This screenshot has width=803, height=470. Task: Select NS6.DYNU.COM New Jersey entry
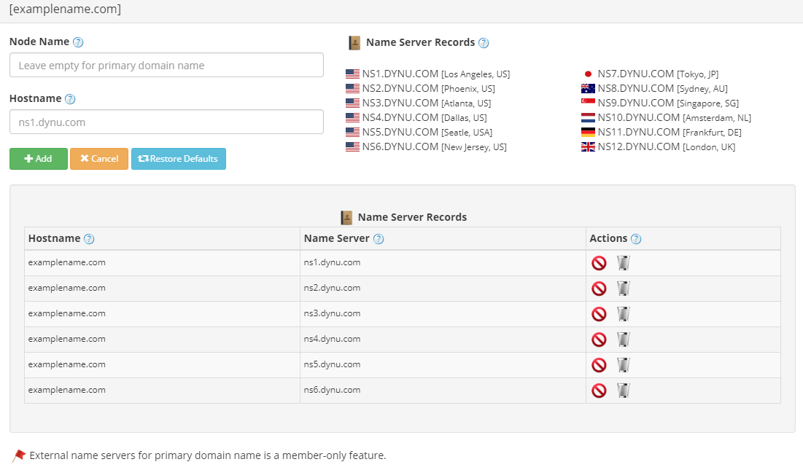[x=426, y=146]
